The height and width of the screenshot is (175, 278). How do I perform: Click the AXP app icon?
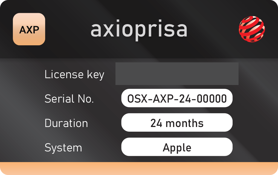(29, 29)
